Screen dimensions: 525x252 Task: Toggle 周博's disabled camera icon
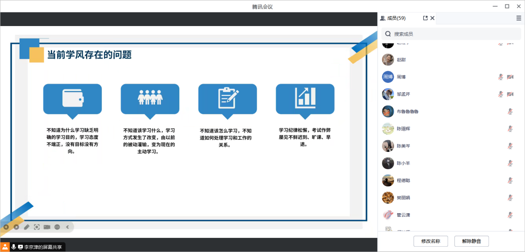tap(510, 77)
